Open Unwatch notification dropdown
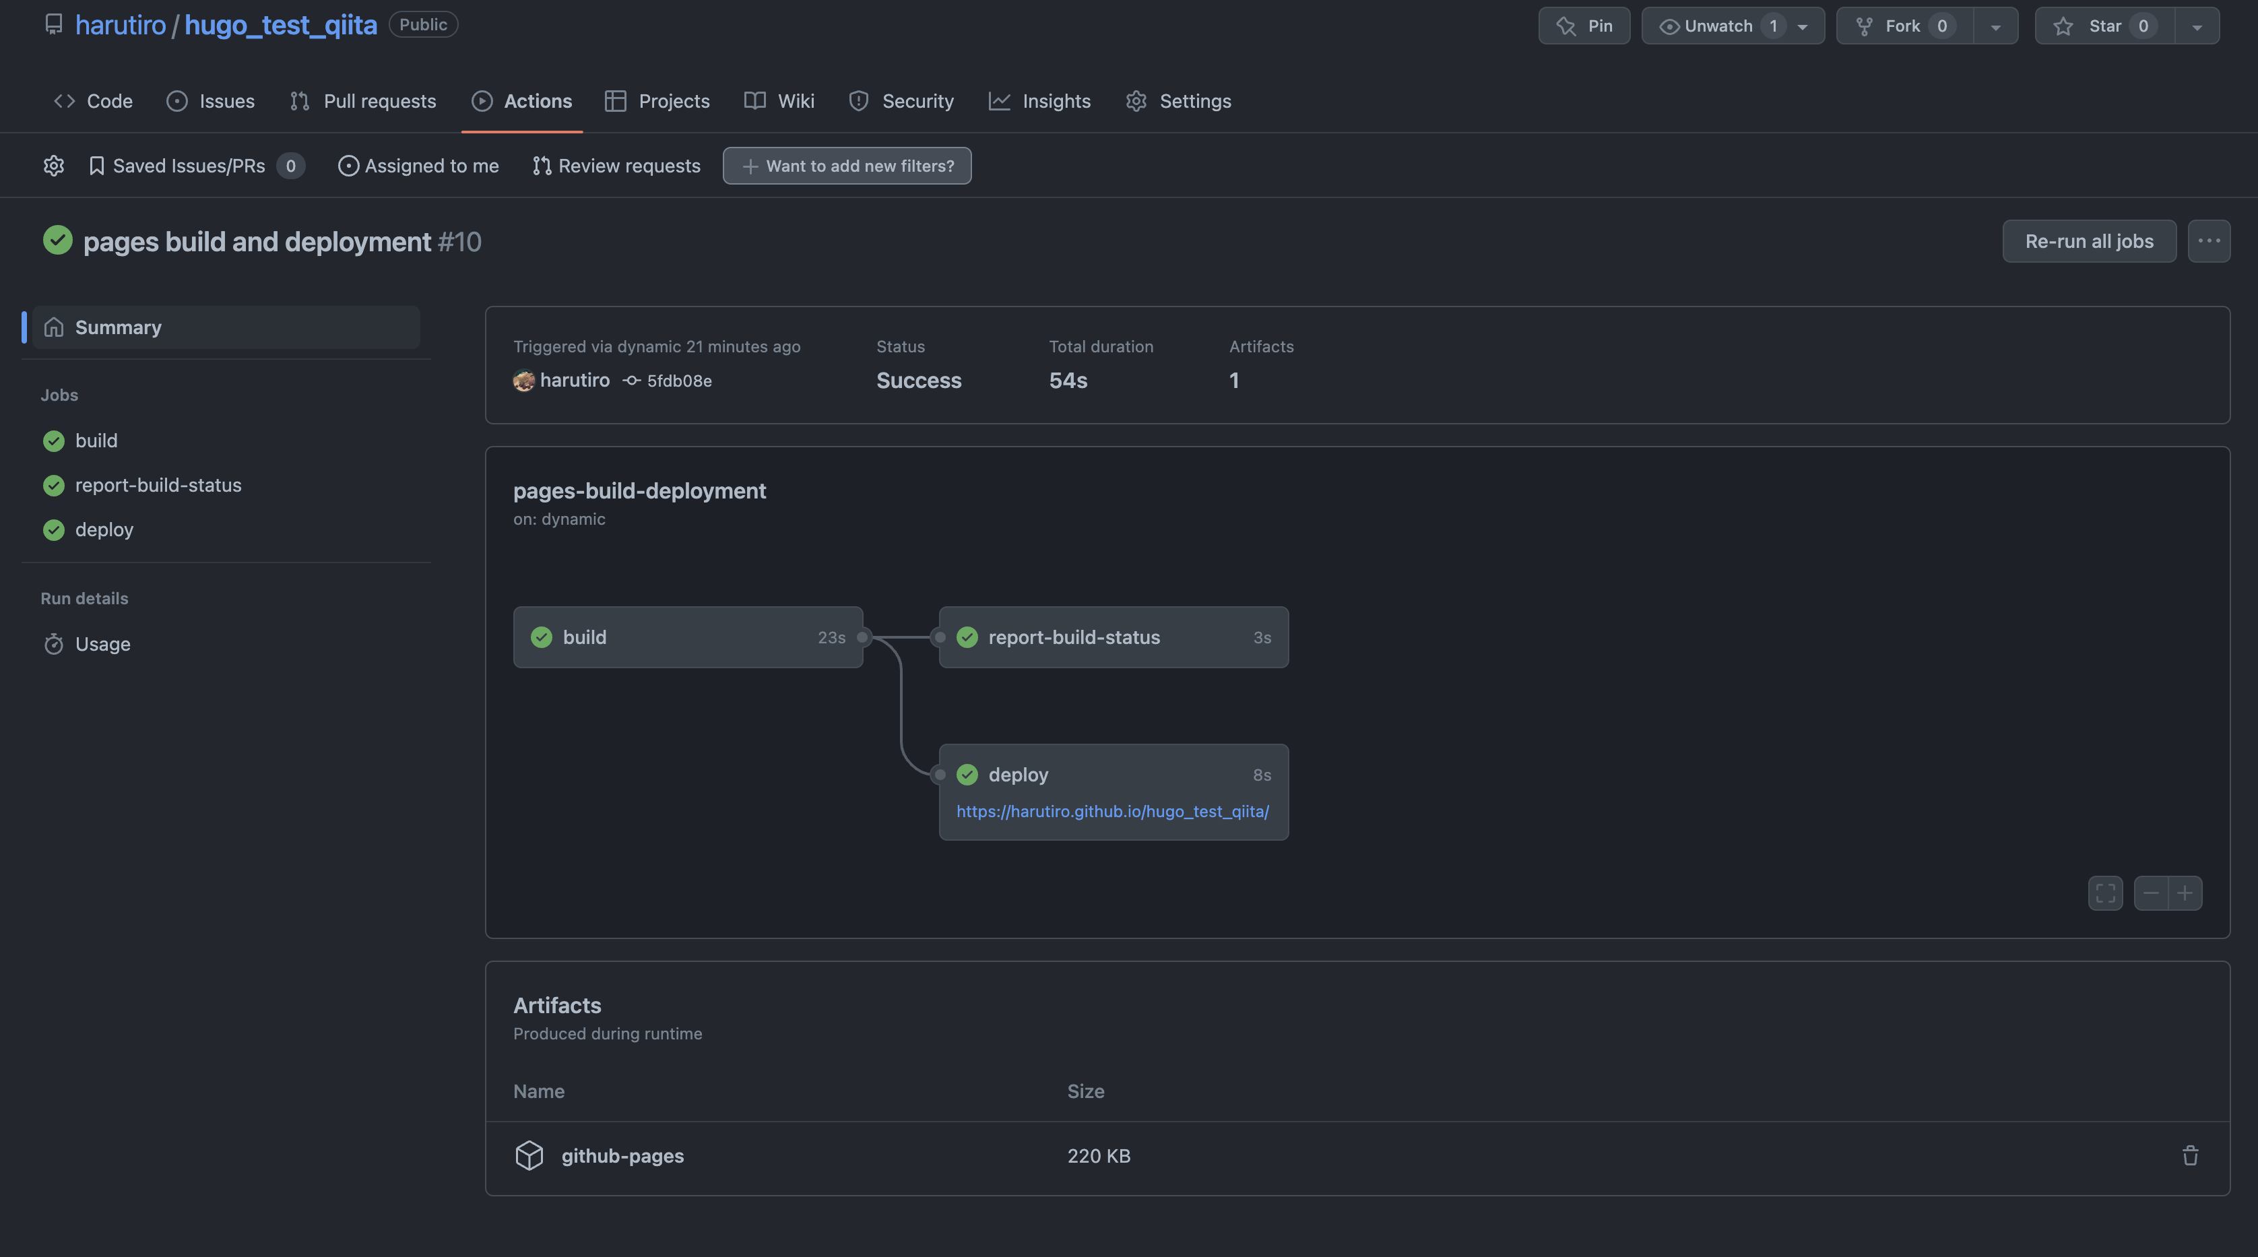 coord(1732,26)
